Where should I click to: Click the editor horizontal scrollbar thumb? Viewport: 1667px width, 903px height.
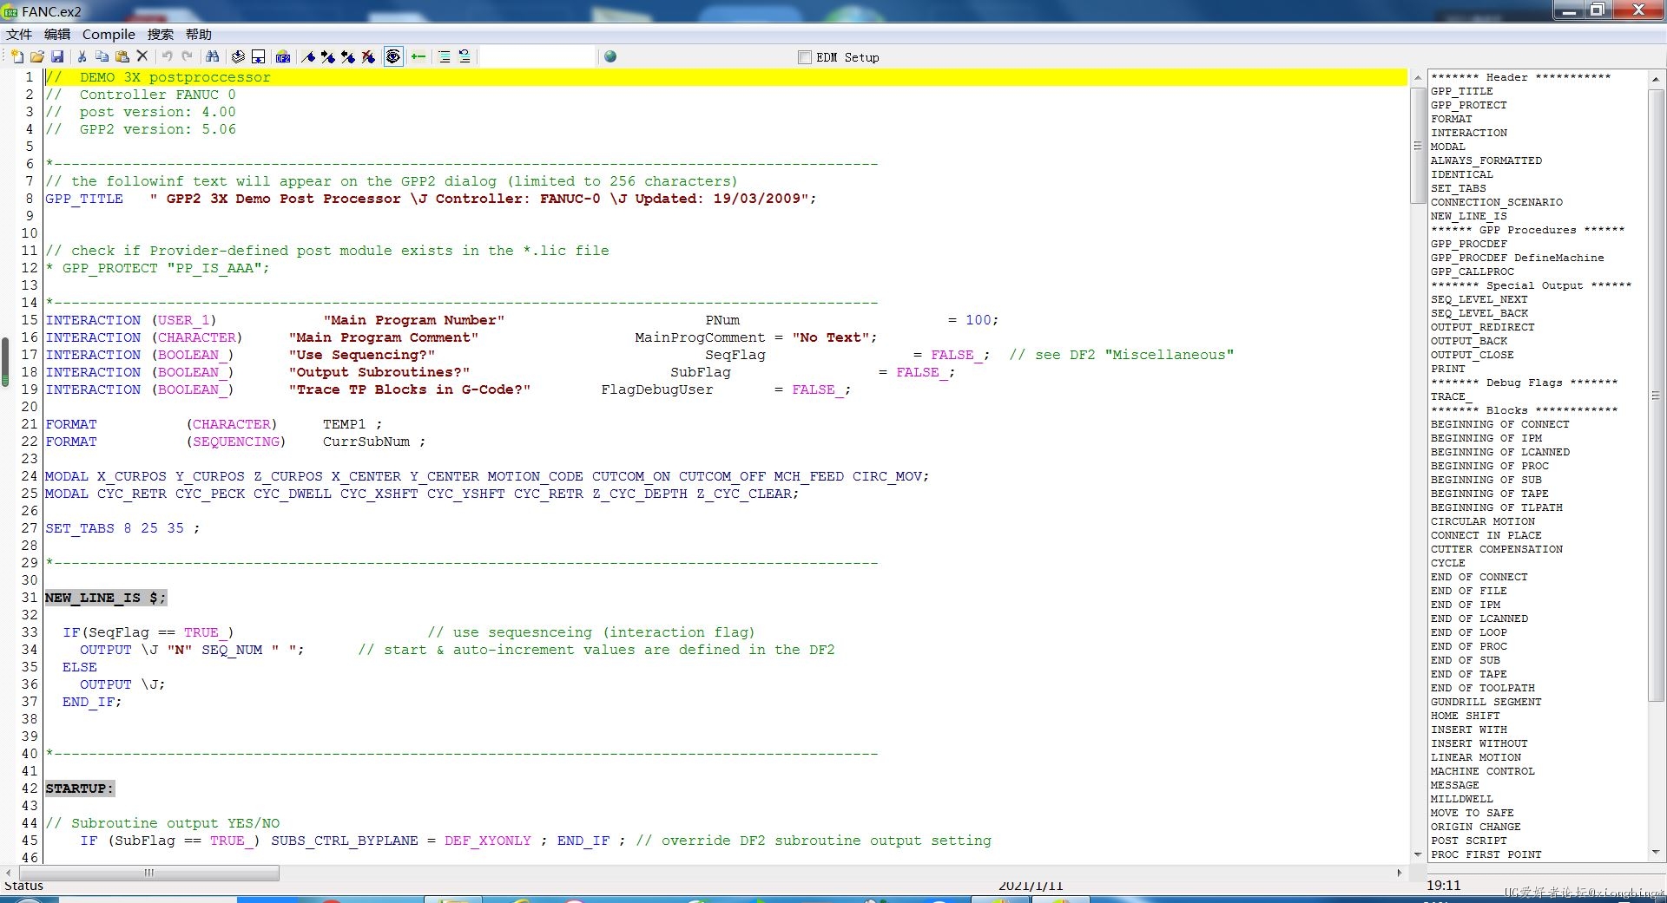(148, 873)
